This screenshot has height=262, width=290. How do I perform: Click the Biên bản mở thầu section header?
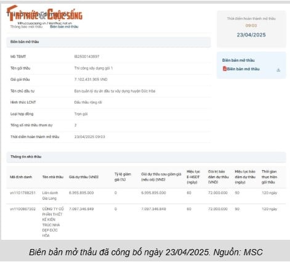pos(108,42)
